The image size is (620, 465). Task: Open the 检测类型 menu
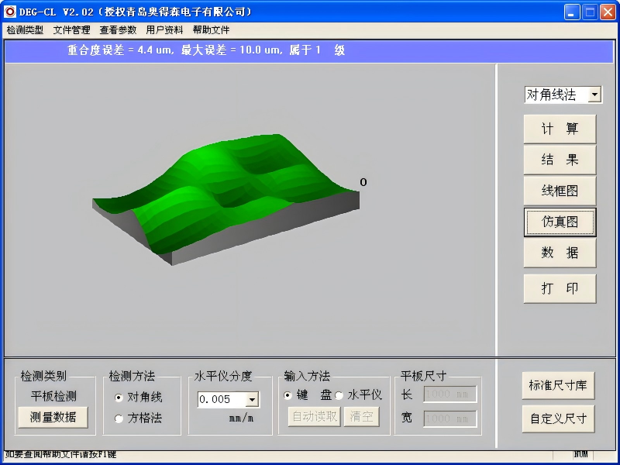[25, 30]
